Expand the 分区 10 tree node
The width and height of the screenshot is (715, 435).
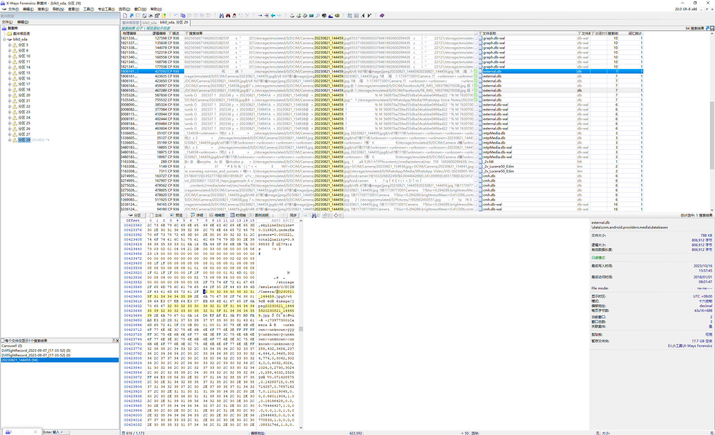pyautogui.click(x=9, y=56)
